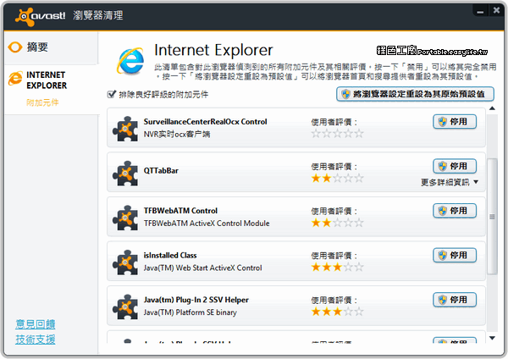
Task: Click star rating of SurveillanceCenterRealOcx Control
Action: click(337, 134)
